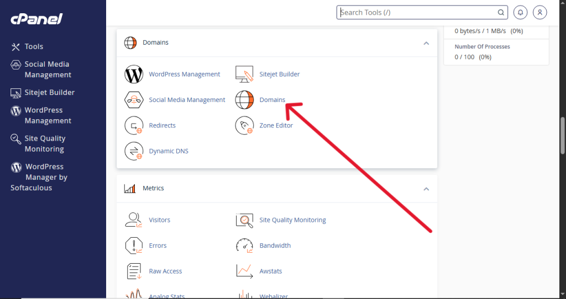Click the Awstats chart icon

coord(244,271)
